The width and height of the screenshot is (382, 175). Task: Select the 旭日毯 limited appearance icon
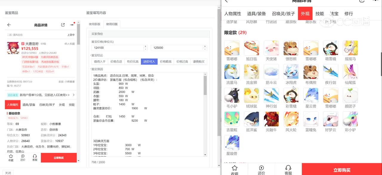point(252,48)
